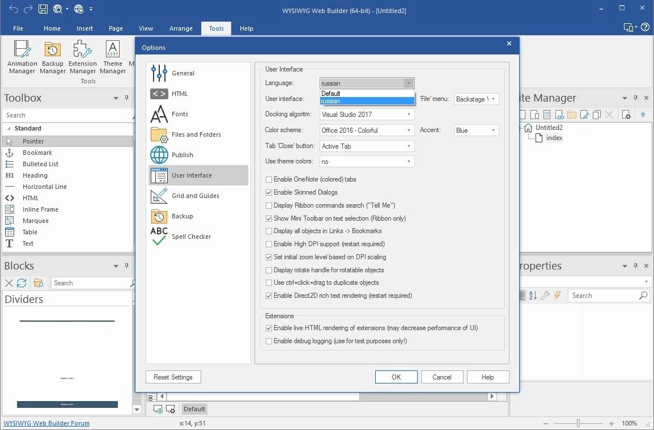
Task: Open the Theme Manager tool
Action: pyautogui.click(x=113, y=57)
